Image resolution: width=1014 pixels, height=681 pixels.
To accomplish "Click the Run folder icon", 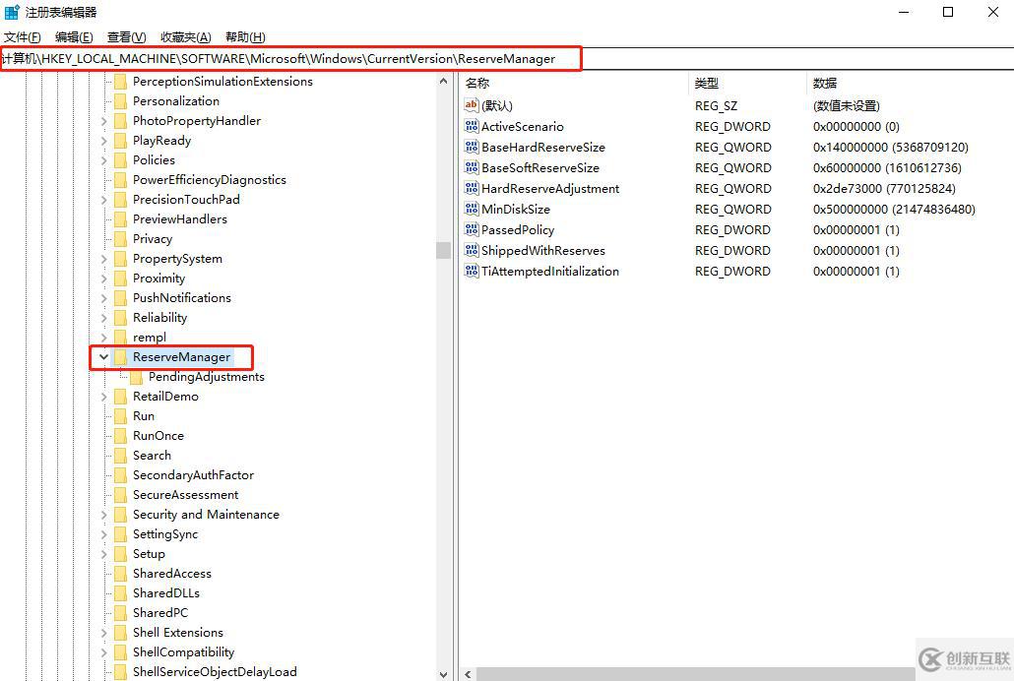I will point(120,416).
